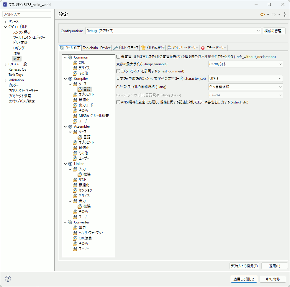290x287 pixels.
Task: Click the help question mark icon
Action: click(8, 279)
